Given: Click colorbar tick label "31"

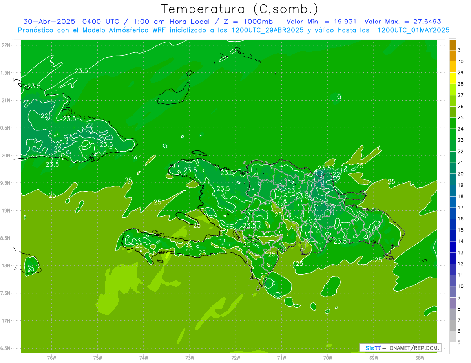Looking at the screenshot, I should coord(461,50).
